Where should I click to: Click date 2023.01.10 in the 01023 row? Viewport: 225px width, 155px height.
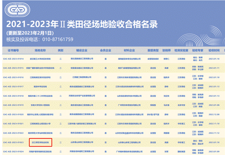click(214, 142)
